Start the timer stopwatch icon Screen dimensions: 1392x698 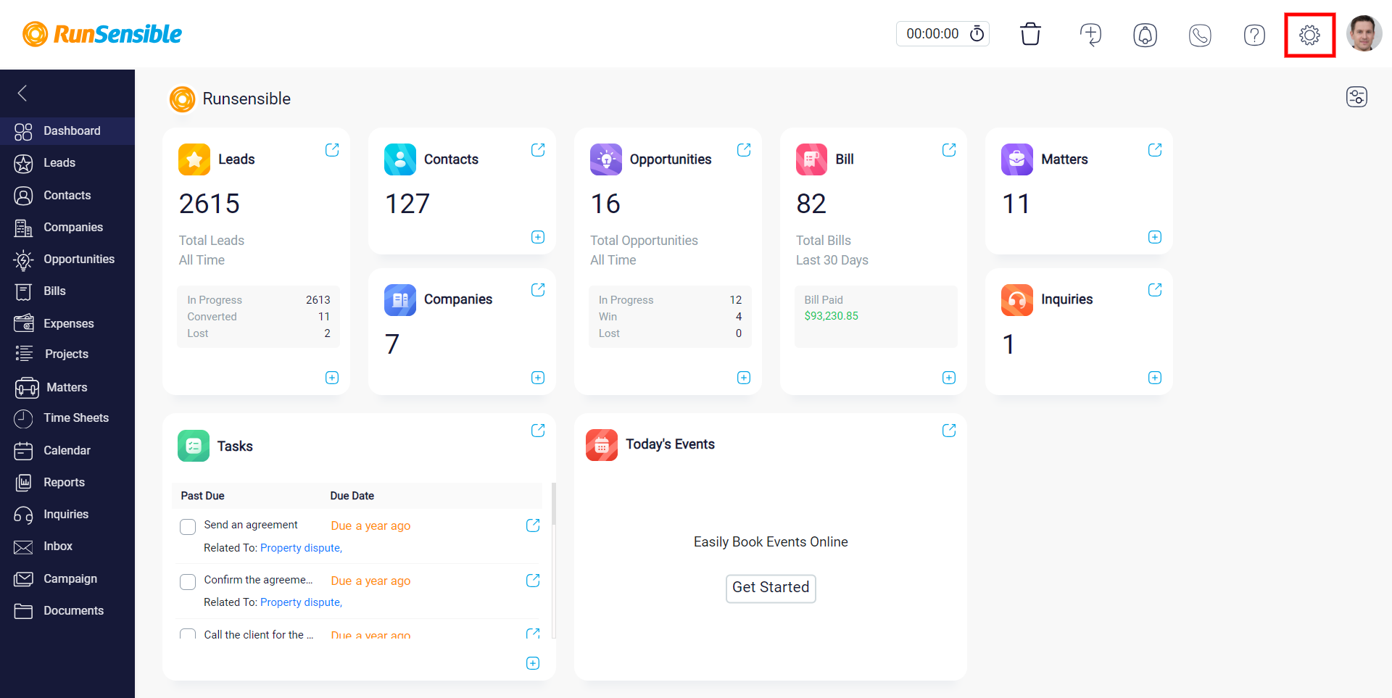coord(977,33)
